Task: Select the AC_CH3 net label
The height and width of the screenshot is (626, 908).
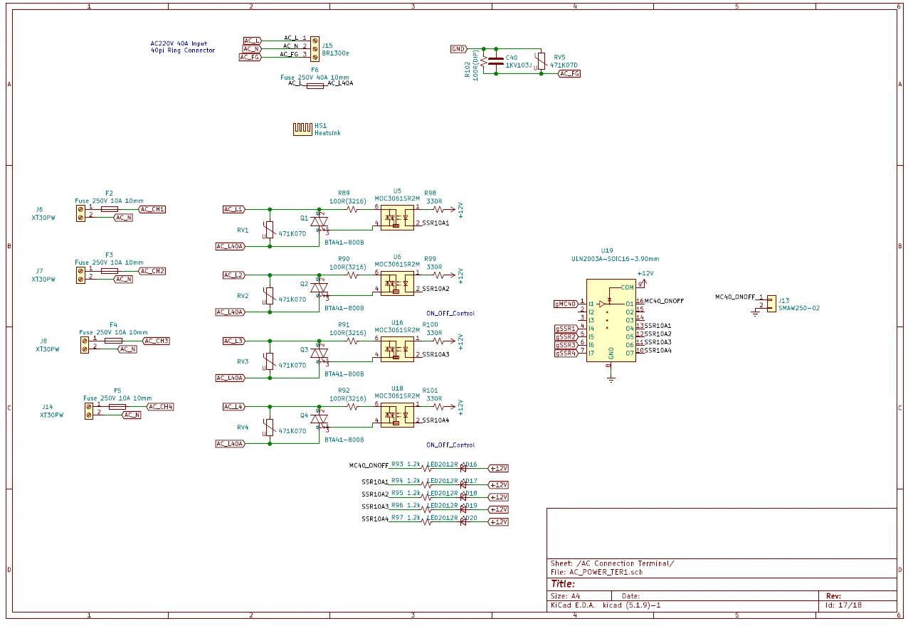Action: 157,341
